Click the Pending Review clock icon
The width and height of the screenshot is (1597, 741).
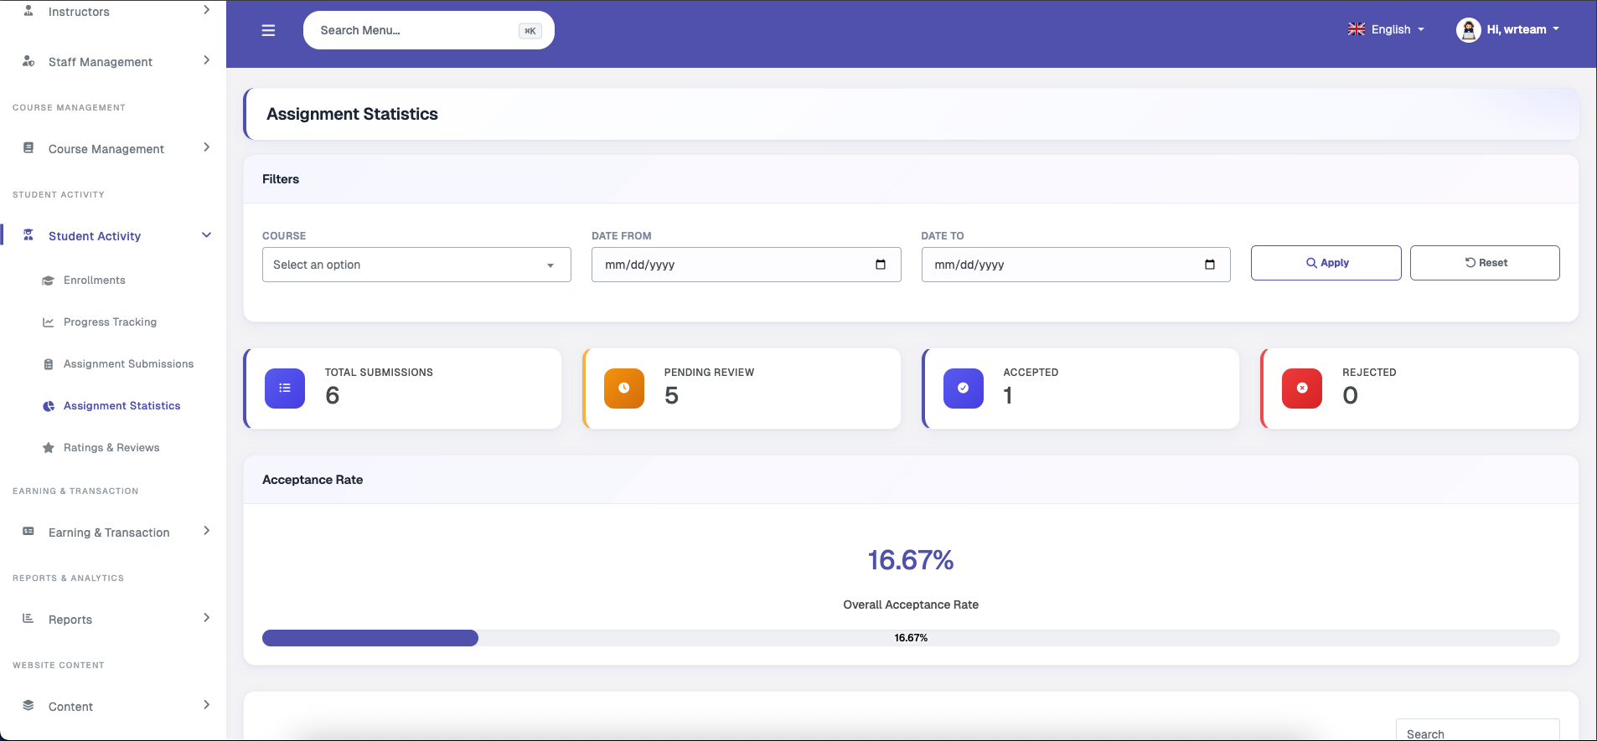point(624,389)
